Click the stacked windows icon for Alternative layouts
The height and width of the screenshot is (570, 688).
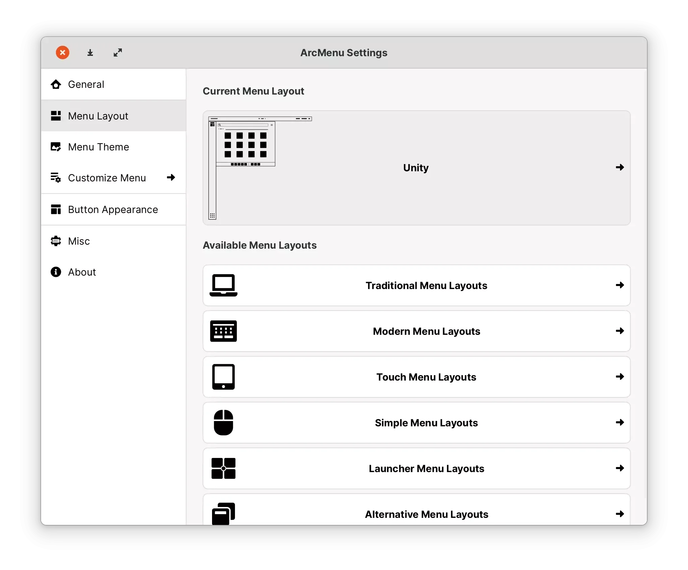pyautogui.click(x=223, y=514)
